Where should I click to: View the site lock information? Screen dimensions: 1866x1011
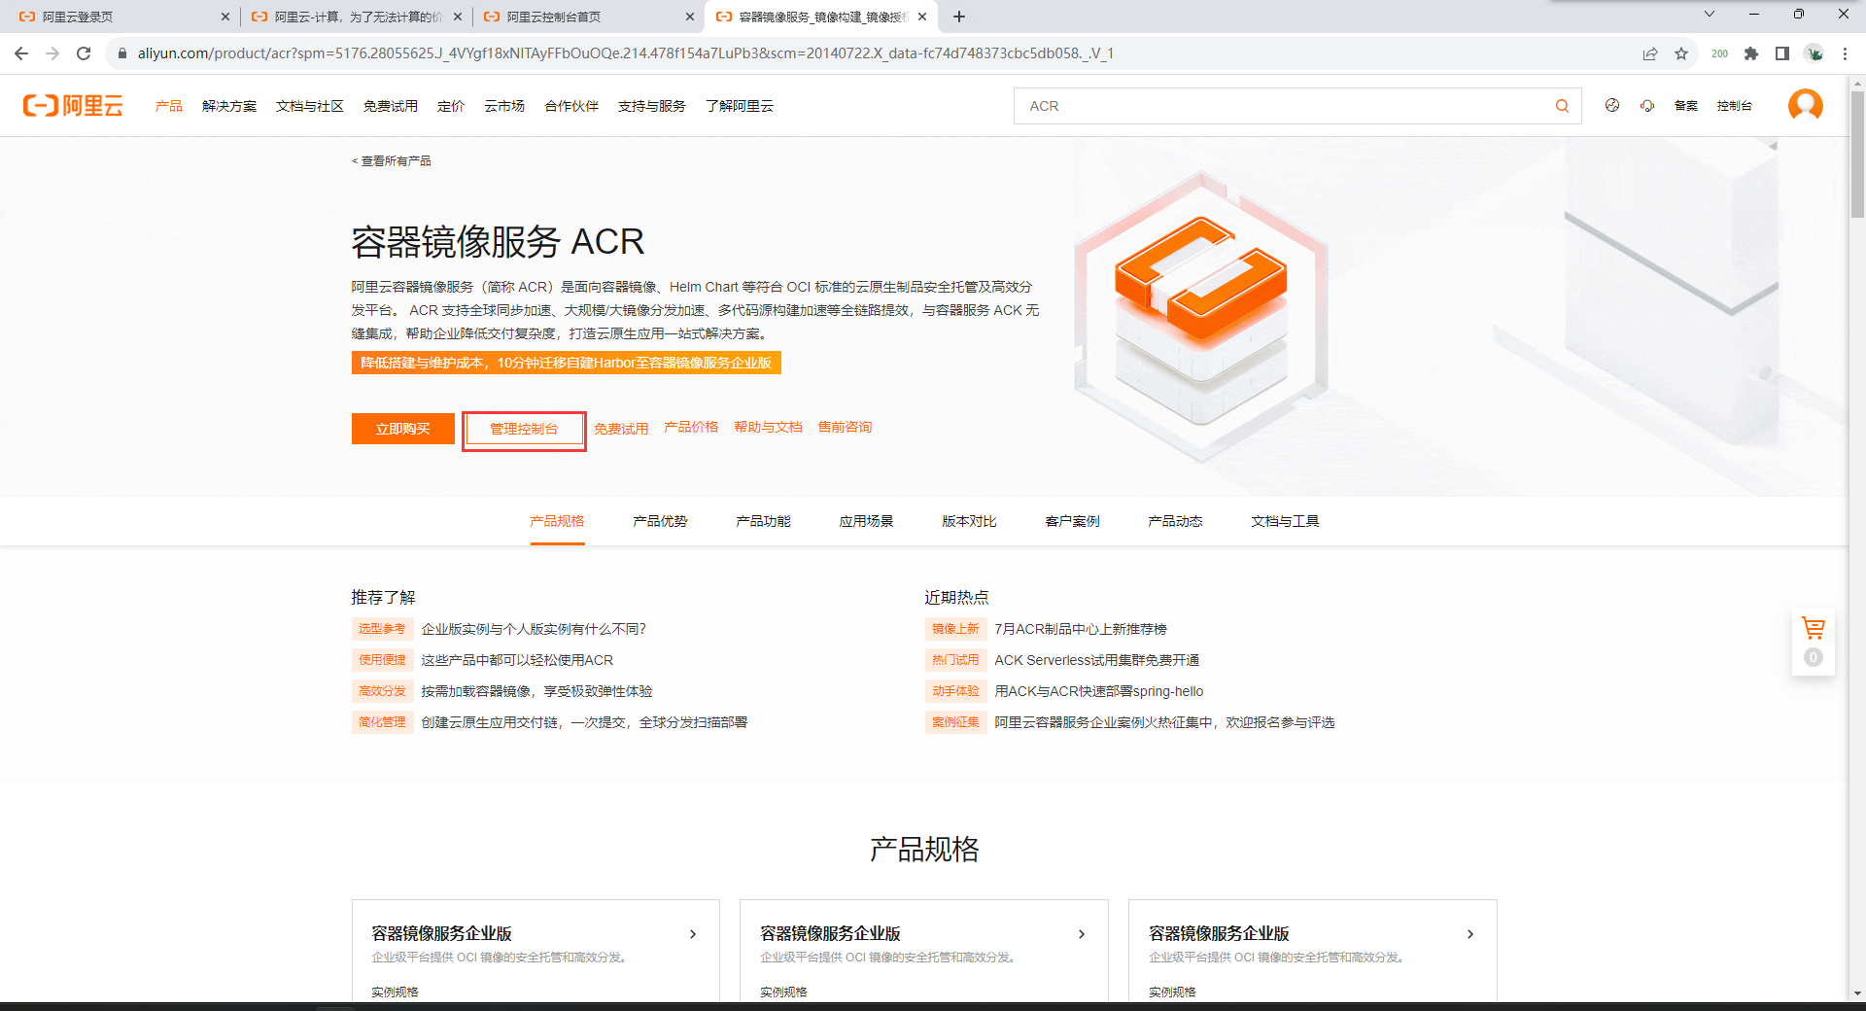click(122, 53)
